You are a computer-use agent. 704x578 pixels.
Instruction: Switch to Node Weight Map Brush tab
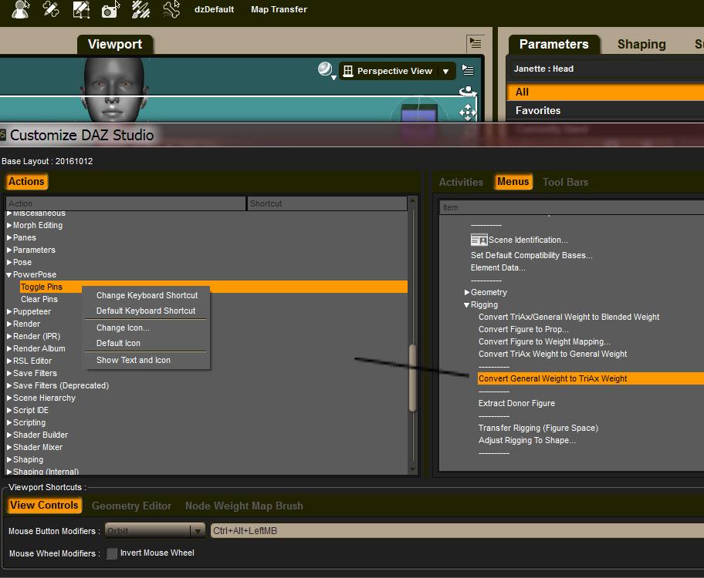(x=244, y=506)
